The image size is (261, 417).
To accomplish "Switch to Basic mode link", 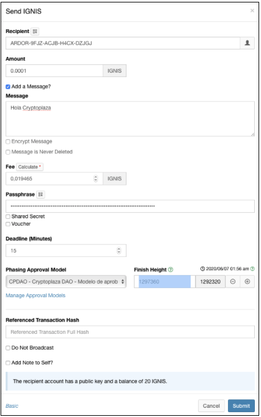I will [x=12, y=406].
